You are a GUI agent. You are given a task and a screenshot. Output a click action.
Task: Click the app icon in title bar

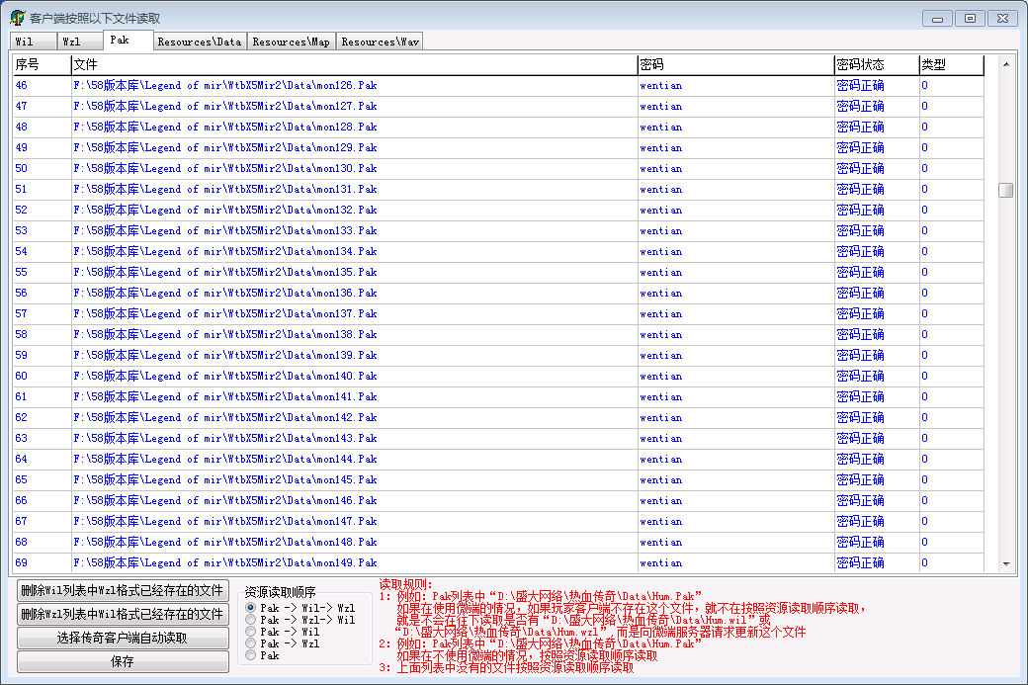17,18
